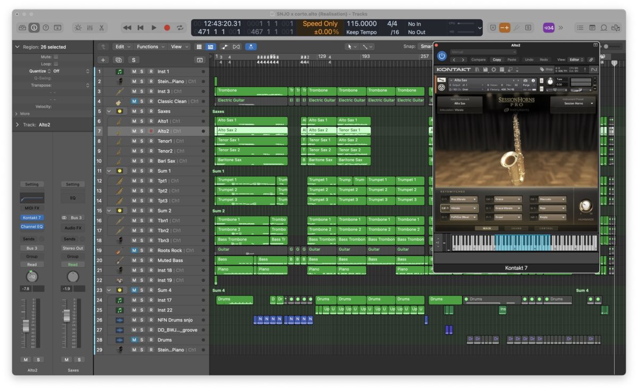Rewind the playhead
638x390 pixels.
pos(127,28)
